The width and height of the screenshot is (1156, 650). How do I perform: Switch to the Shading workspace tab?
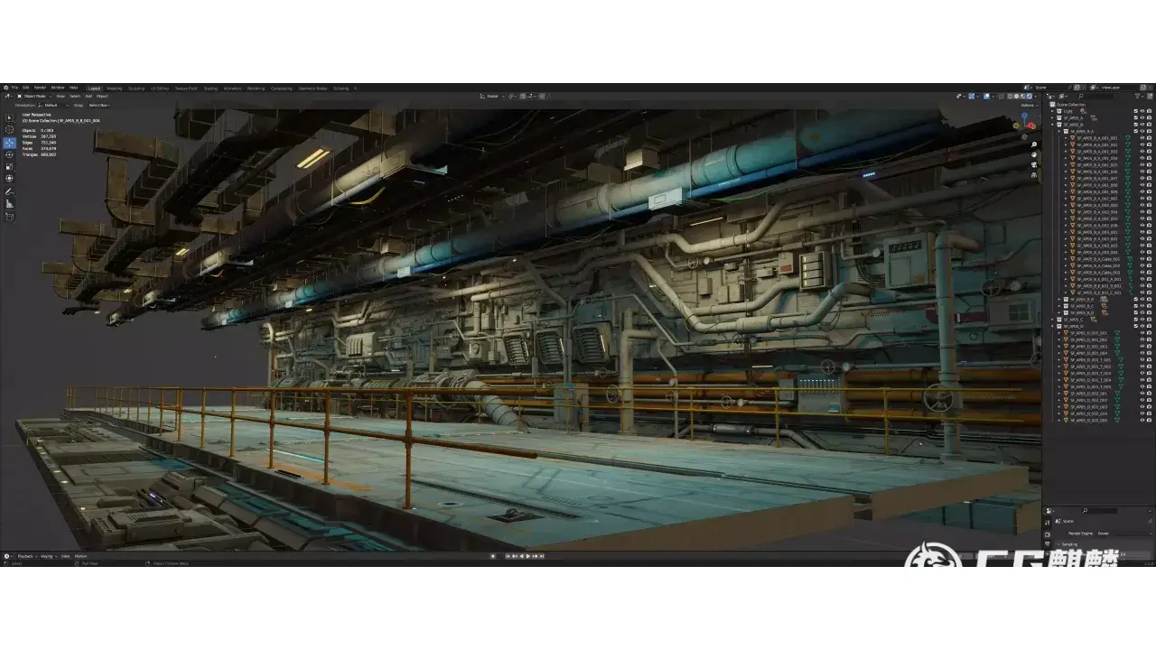(x=210, y=88)
